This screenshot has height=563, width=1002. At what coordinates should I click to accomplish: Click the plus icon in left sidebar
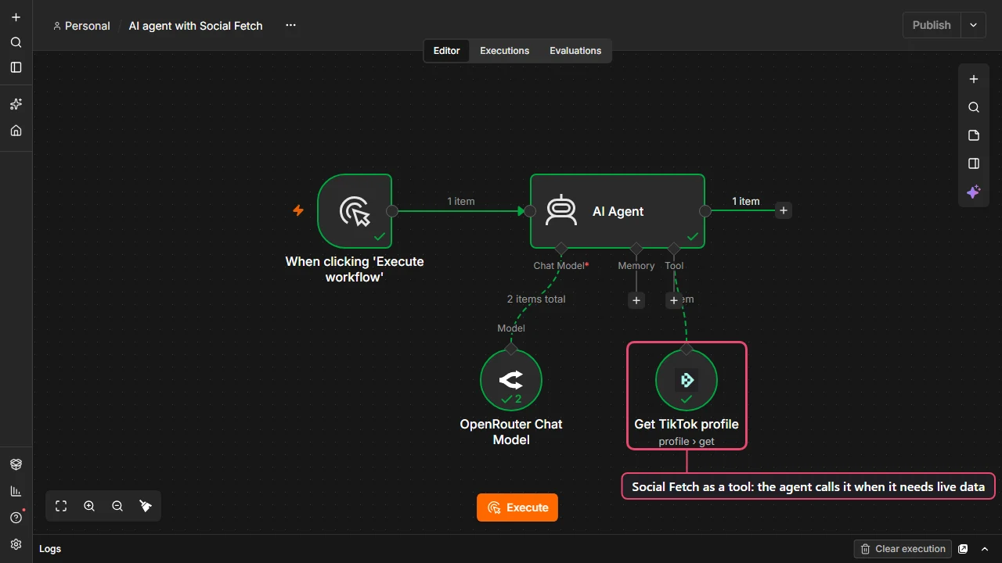point(16,17)
